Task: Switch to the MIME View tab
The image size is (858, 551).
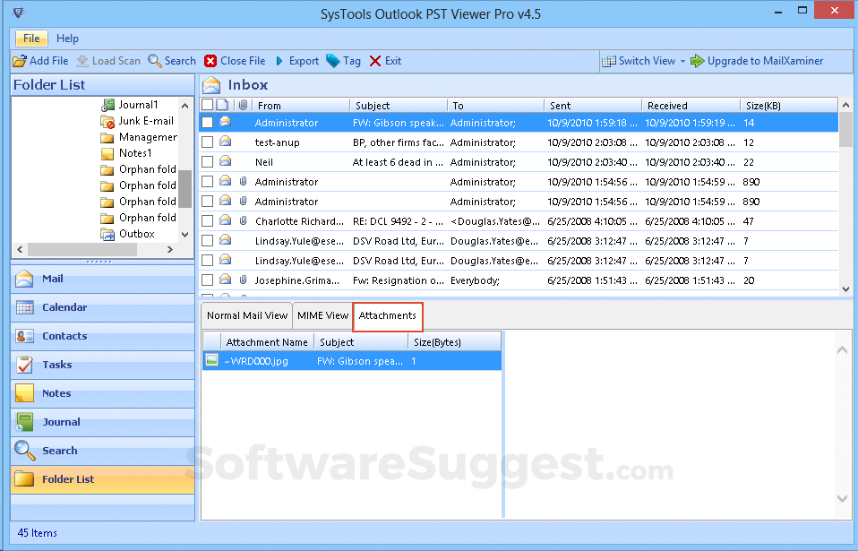Action: coord(322,315)
